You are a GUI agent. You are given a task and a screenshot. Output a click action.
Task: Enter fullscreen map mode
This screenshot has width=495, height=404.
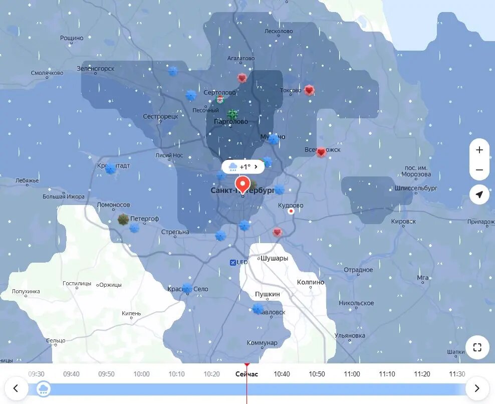point(477,347)
